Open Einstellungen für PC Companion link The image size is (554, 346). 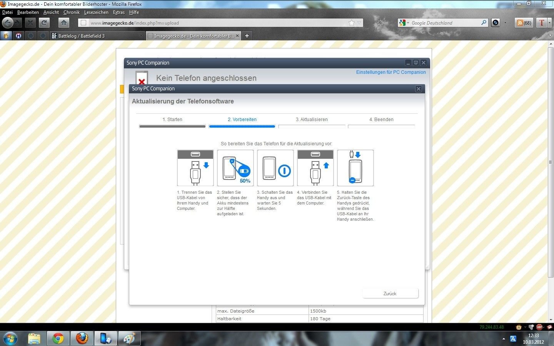pyautogui.click(x=391, y=72)
